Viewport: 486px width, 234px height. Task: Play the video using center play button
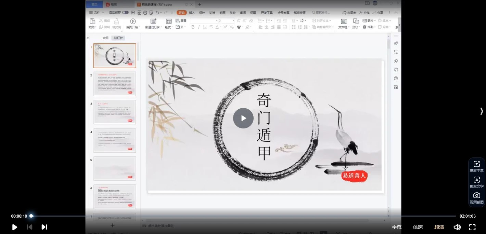(x=243, y=118)
